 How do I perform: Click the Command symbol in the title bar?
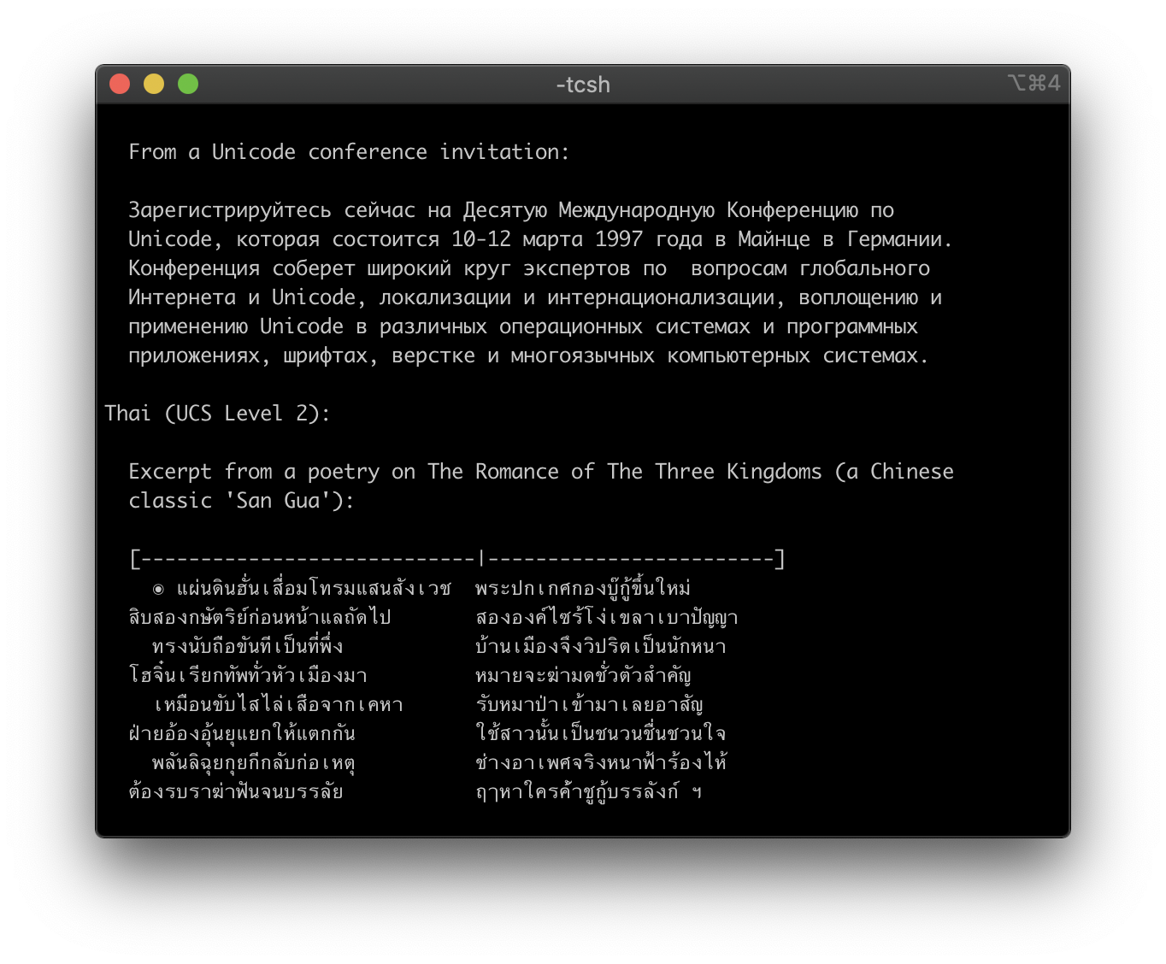click(1036, 83)
